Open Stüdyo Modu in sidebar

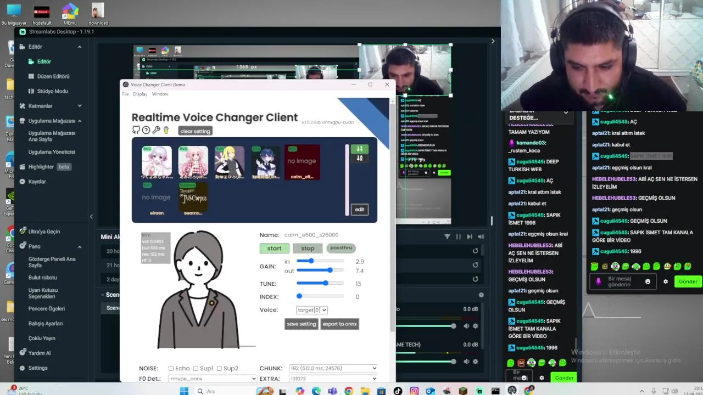click(x=53, y=91)
